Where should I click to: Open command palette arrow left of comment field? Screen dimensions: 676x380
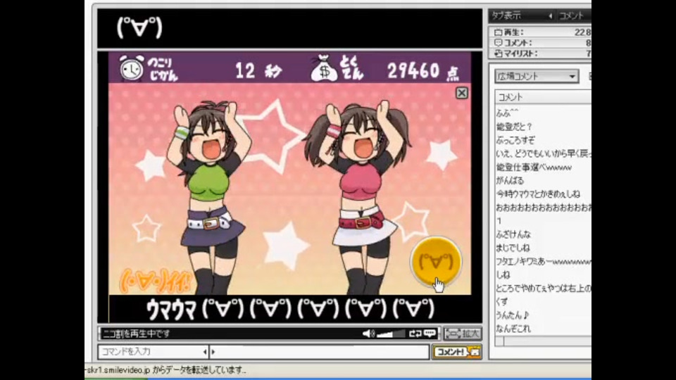pyautogui.click(x=205, y=352)
